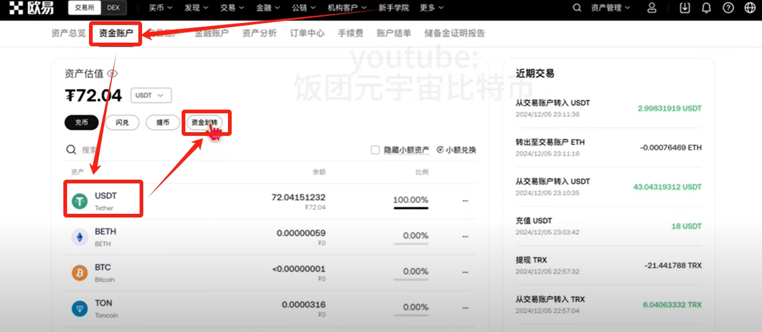Open the notifications bell
762x332 pixels.
pos(707,8)
